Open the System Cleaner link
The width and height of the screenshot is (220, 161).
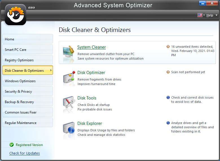[91, 47]
